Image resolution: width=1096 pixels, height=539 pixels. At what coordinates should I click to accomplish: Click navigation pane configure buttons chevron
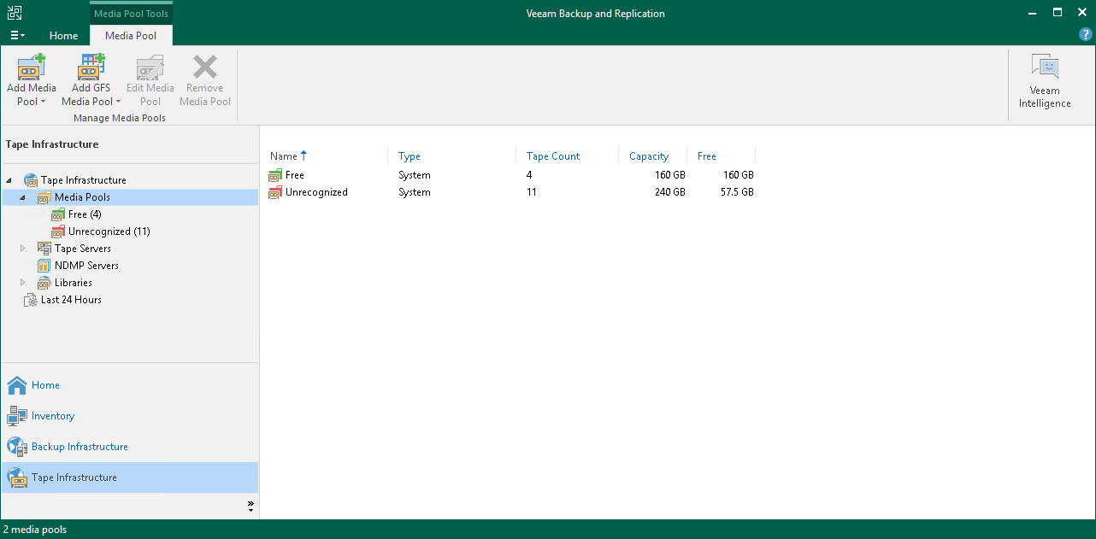click(x=250, y=506)
